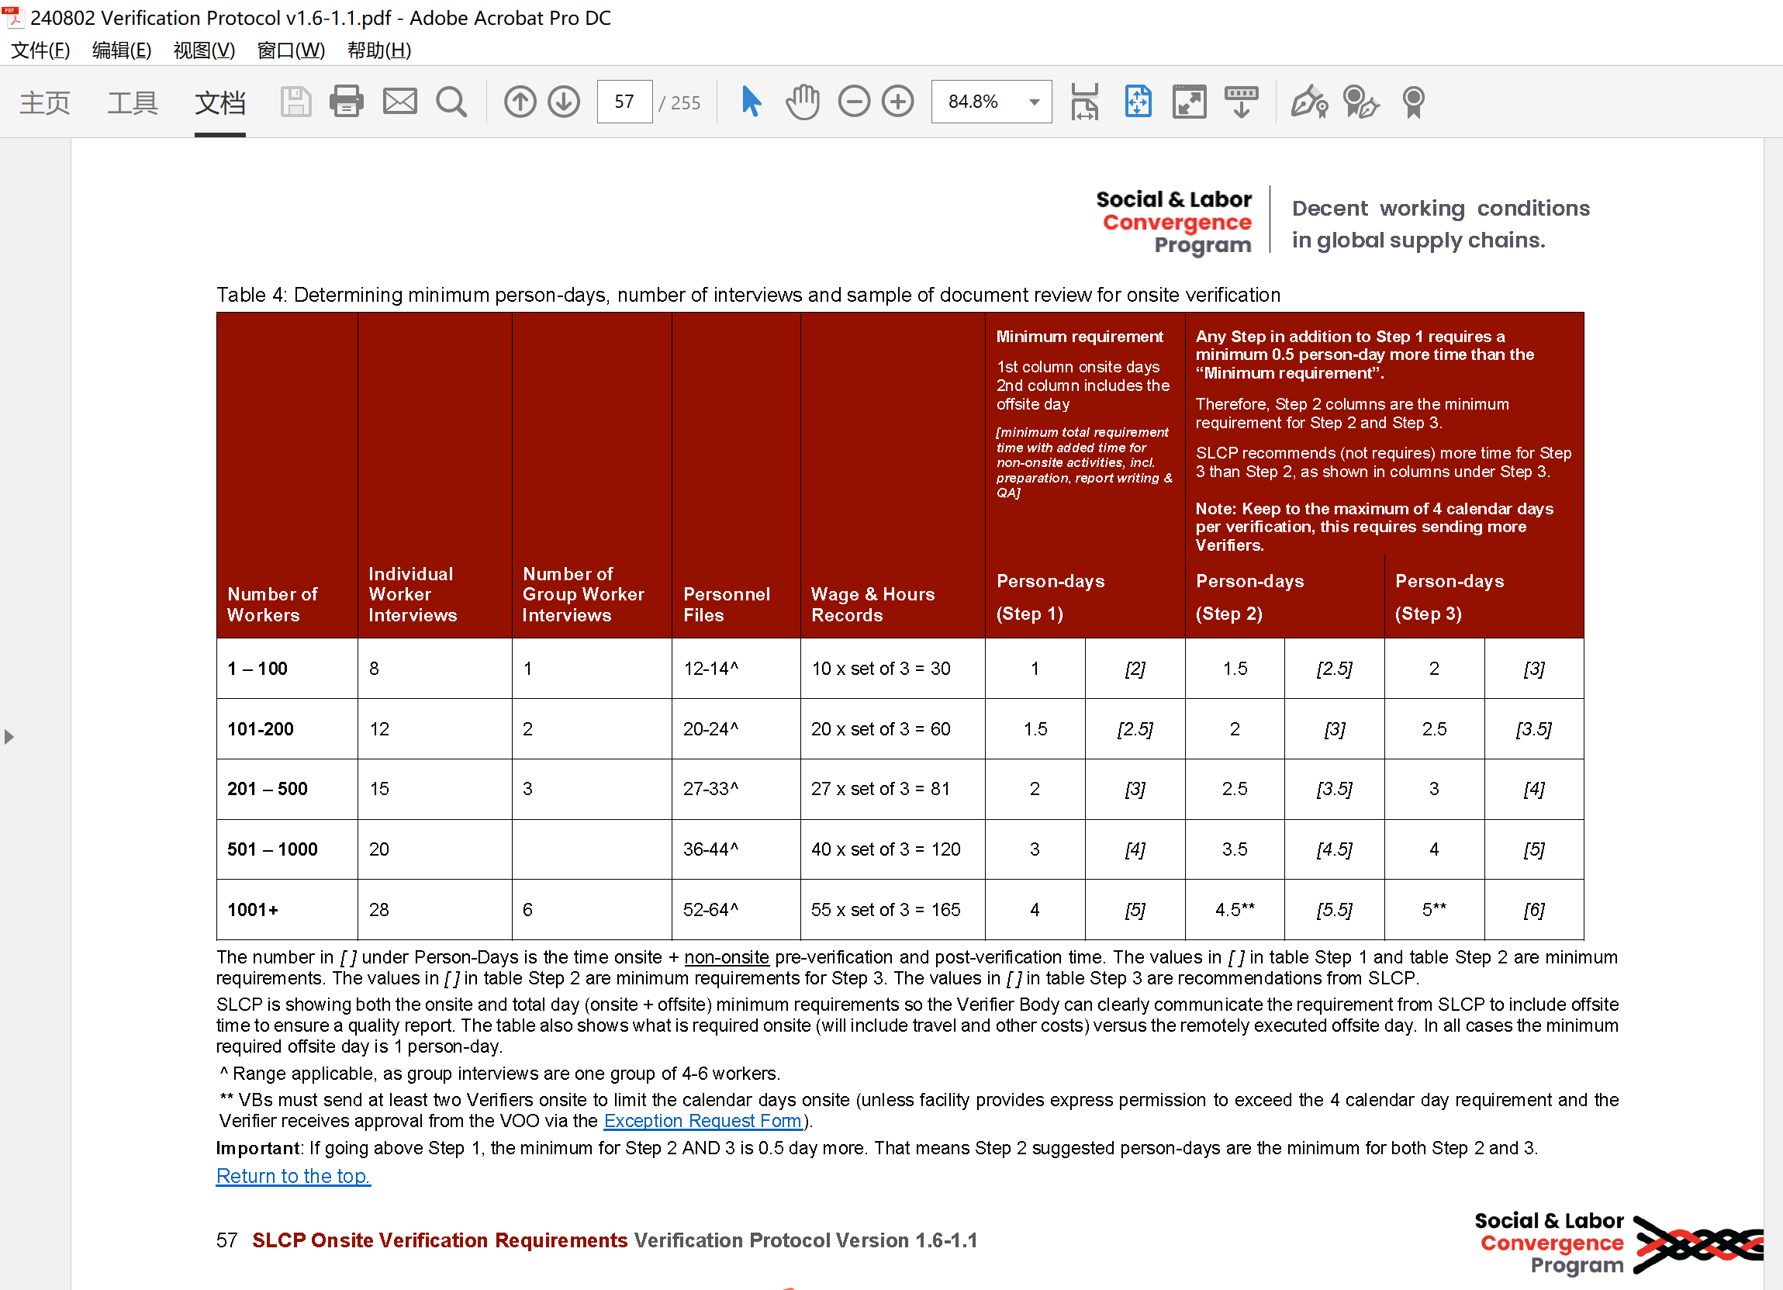Click the Save file icon
Screen dimensions: 1783x1290
pyautogui.click(x=295, y=102)
